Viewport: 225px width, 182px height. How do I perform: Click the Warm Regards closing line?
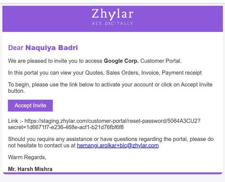27,157
